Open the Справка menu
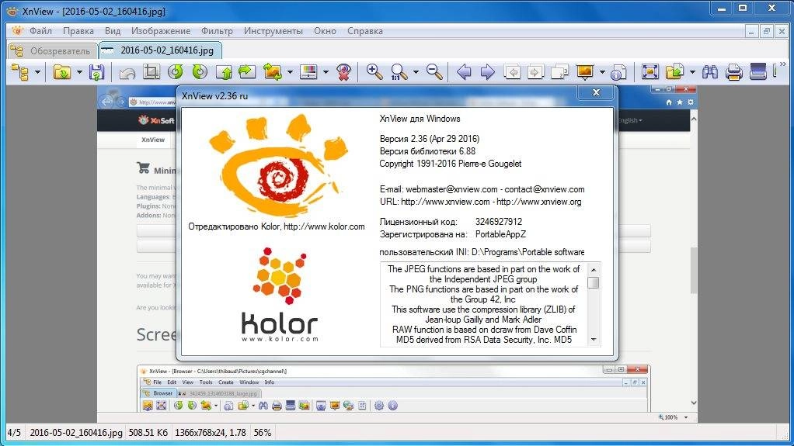The image size is (794, 446). [x=365, y=31]
